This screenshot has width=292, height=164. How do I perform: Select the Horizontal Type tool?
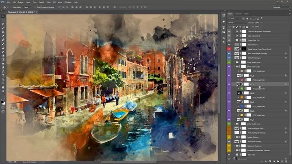[3, 75]
